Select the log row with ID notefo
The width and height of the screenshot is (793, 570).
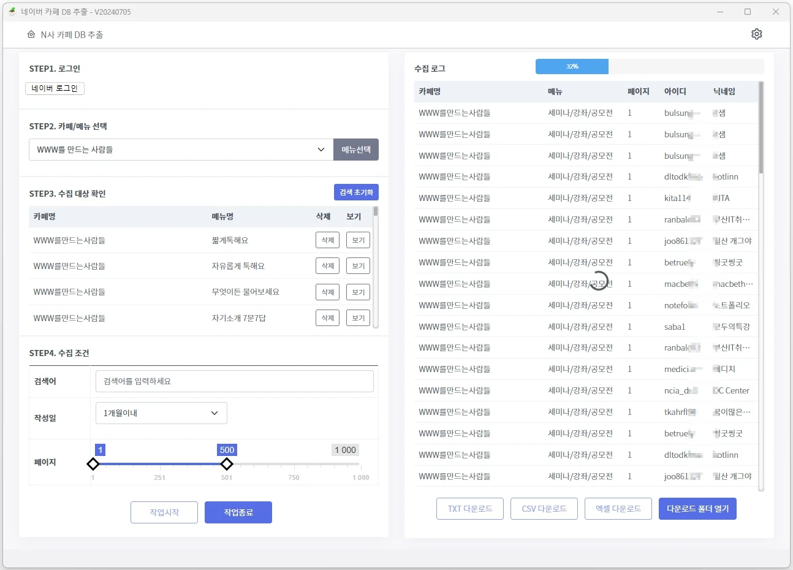tap(586, 305)
